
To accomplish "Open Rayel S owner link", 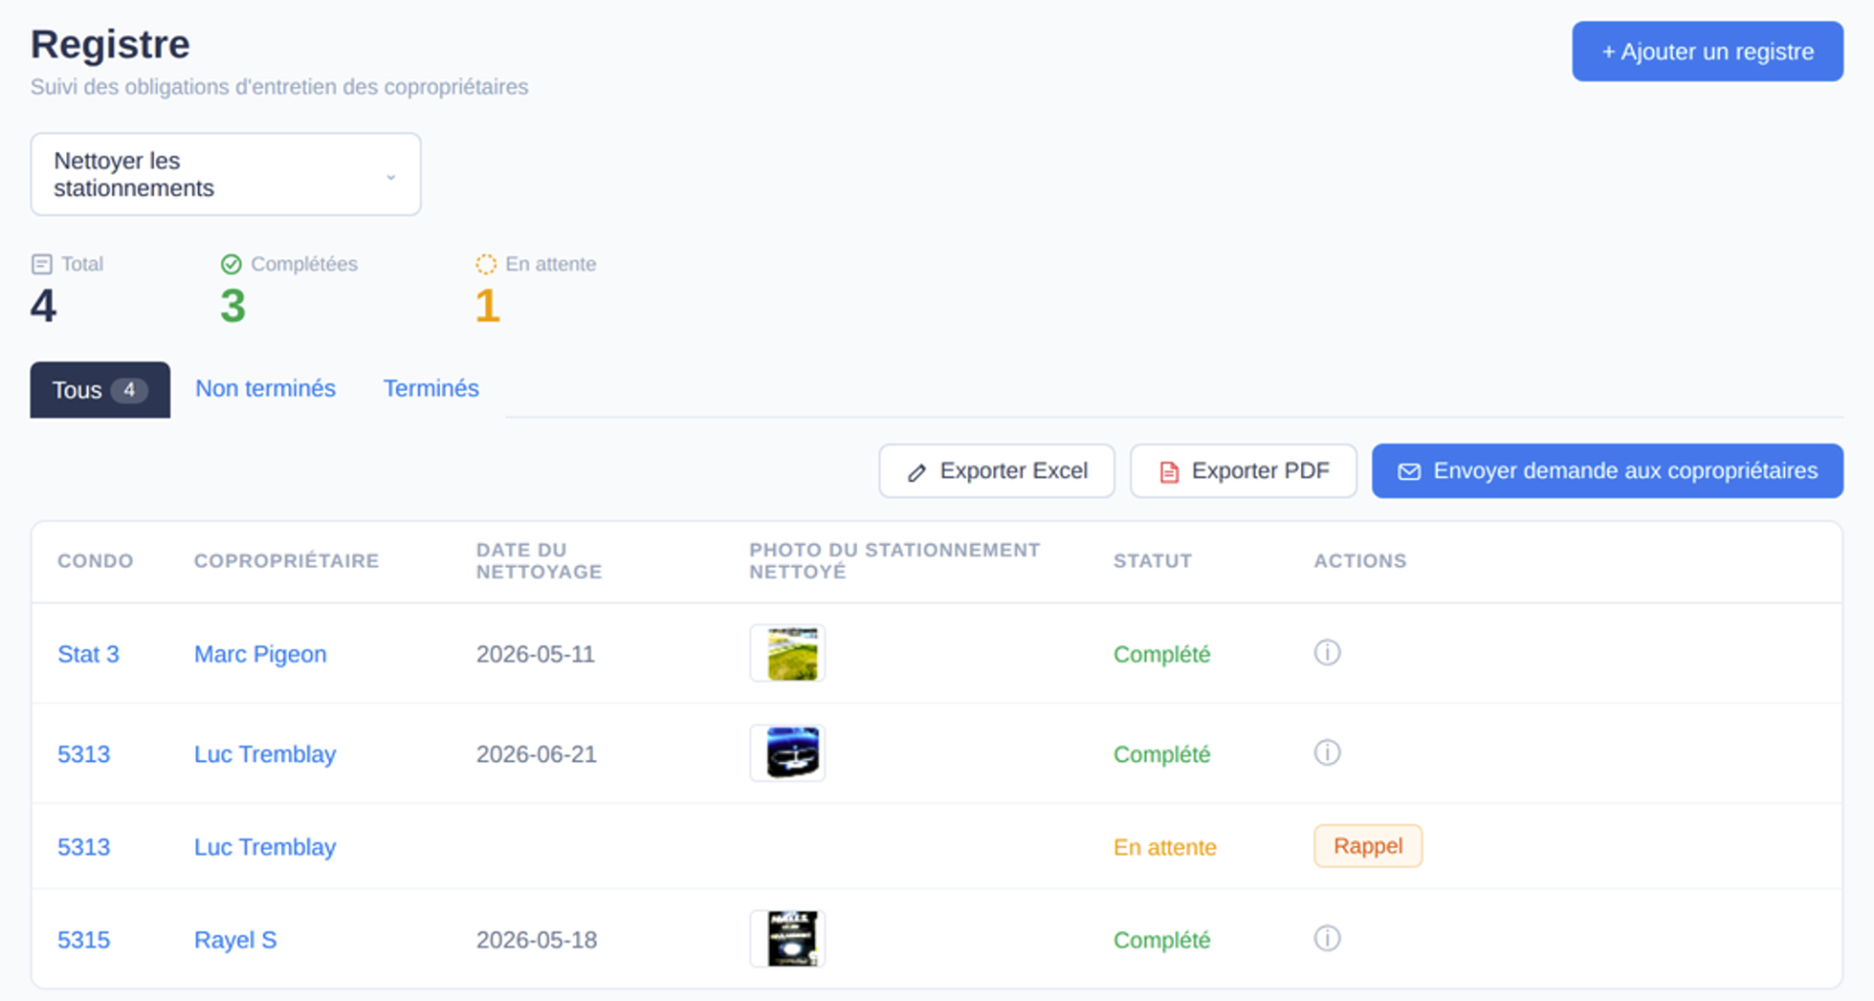I will coord(235,940).
